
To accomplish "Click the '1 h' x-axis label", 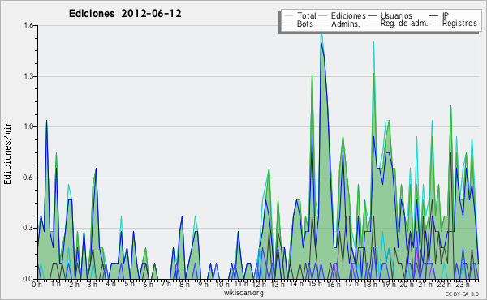I will (x=56, y=285).
